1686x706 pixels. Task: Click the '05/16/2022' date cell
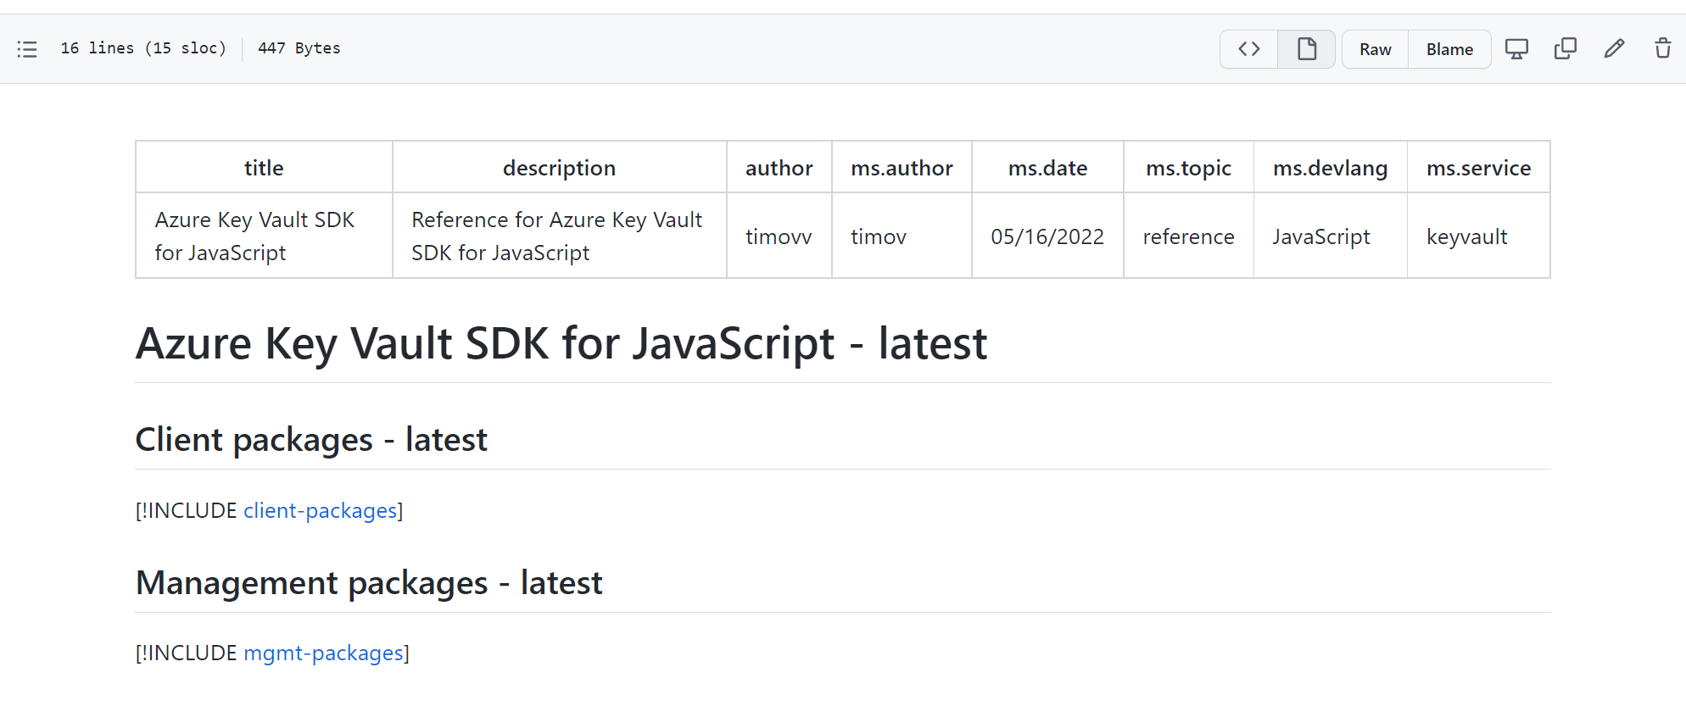tap(1047, 236)
